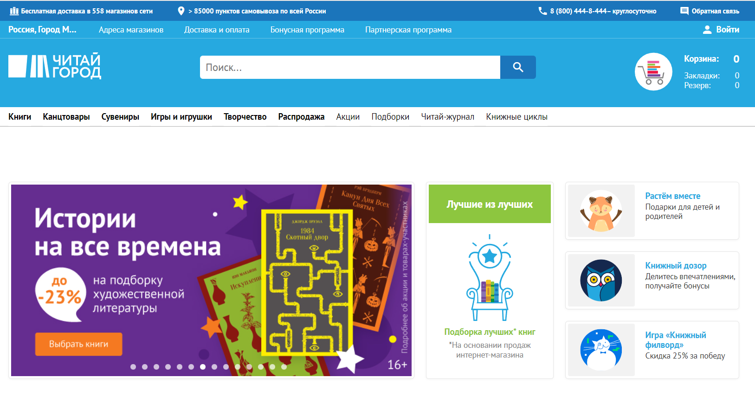Select the second banner slide dot
The image size is (755, 397).
pos(145,367)
